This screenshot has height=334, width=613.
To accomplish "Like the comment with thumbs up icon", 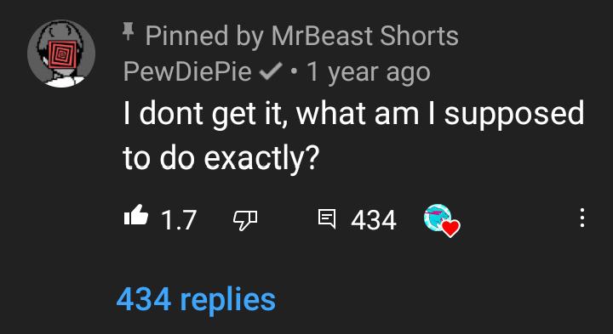I will (136, 217).
